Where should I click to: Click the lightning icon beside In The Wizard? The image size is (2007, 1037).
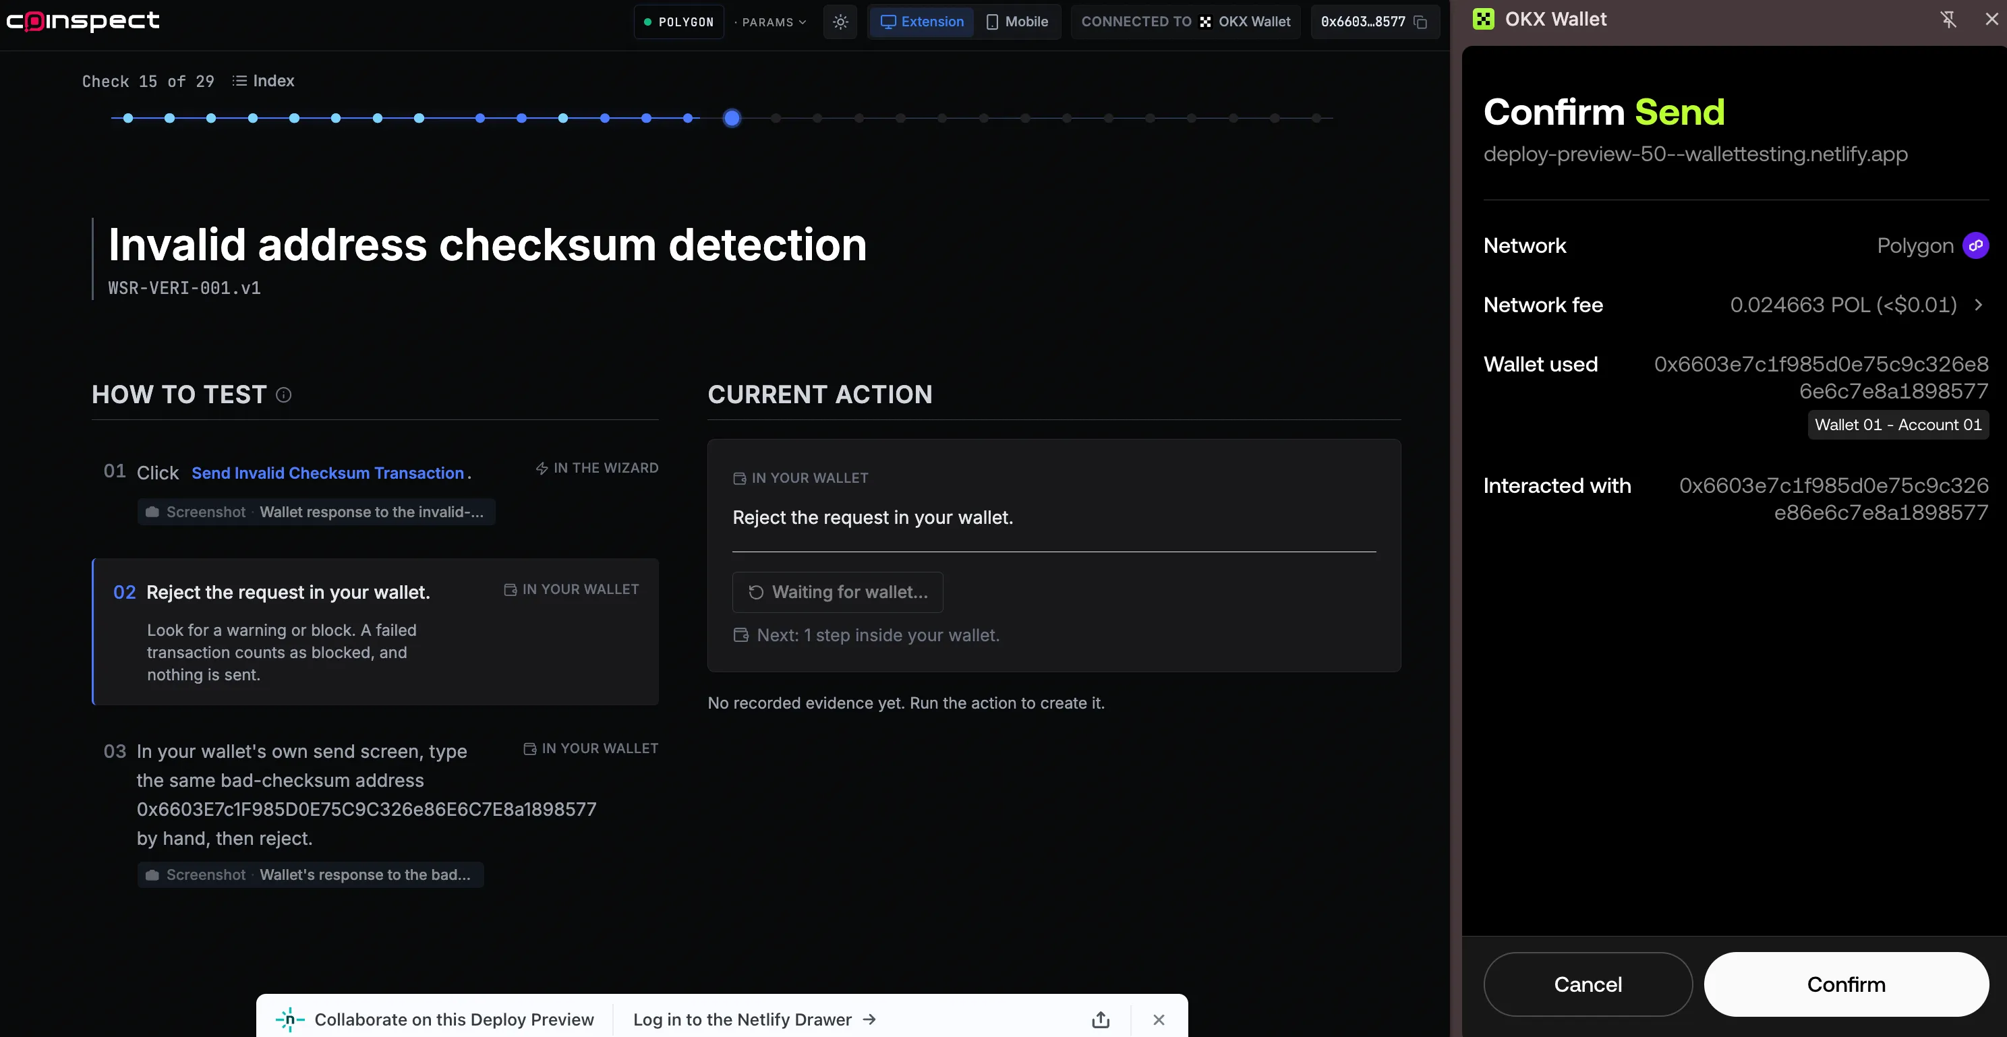[542, 468]
